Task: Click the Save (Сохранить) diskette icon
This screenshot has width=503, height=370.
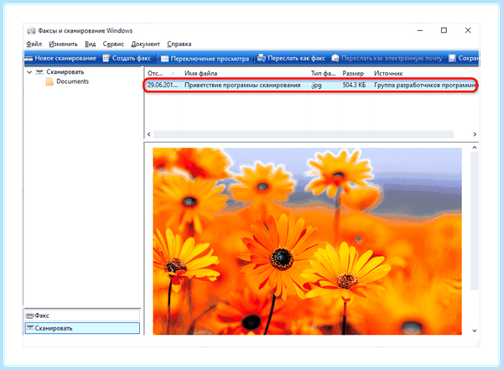Action: 452,58
